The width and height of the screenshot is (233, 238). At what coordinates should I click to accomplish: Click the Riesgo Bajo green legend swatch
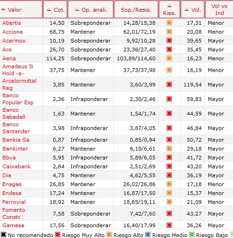[x=191, y=234]
